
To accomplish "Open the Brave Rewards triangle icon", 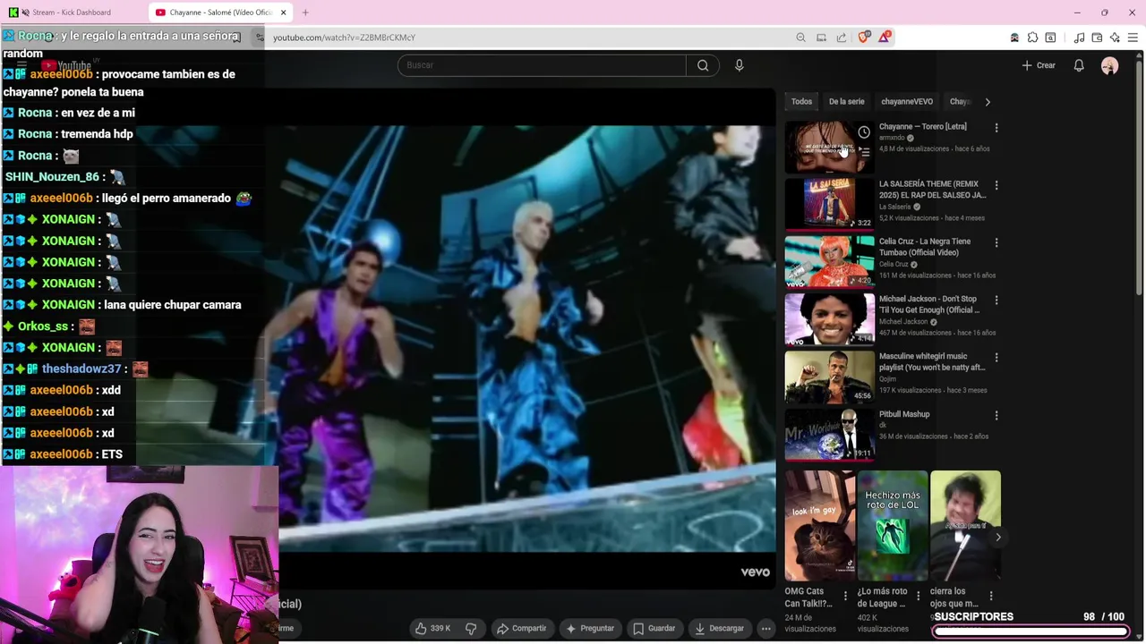I will point(885,37).
